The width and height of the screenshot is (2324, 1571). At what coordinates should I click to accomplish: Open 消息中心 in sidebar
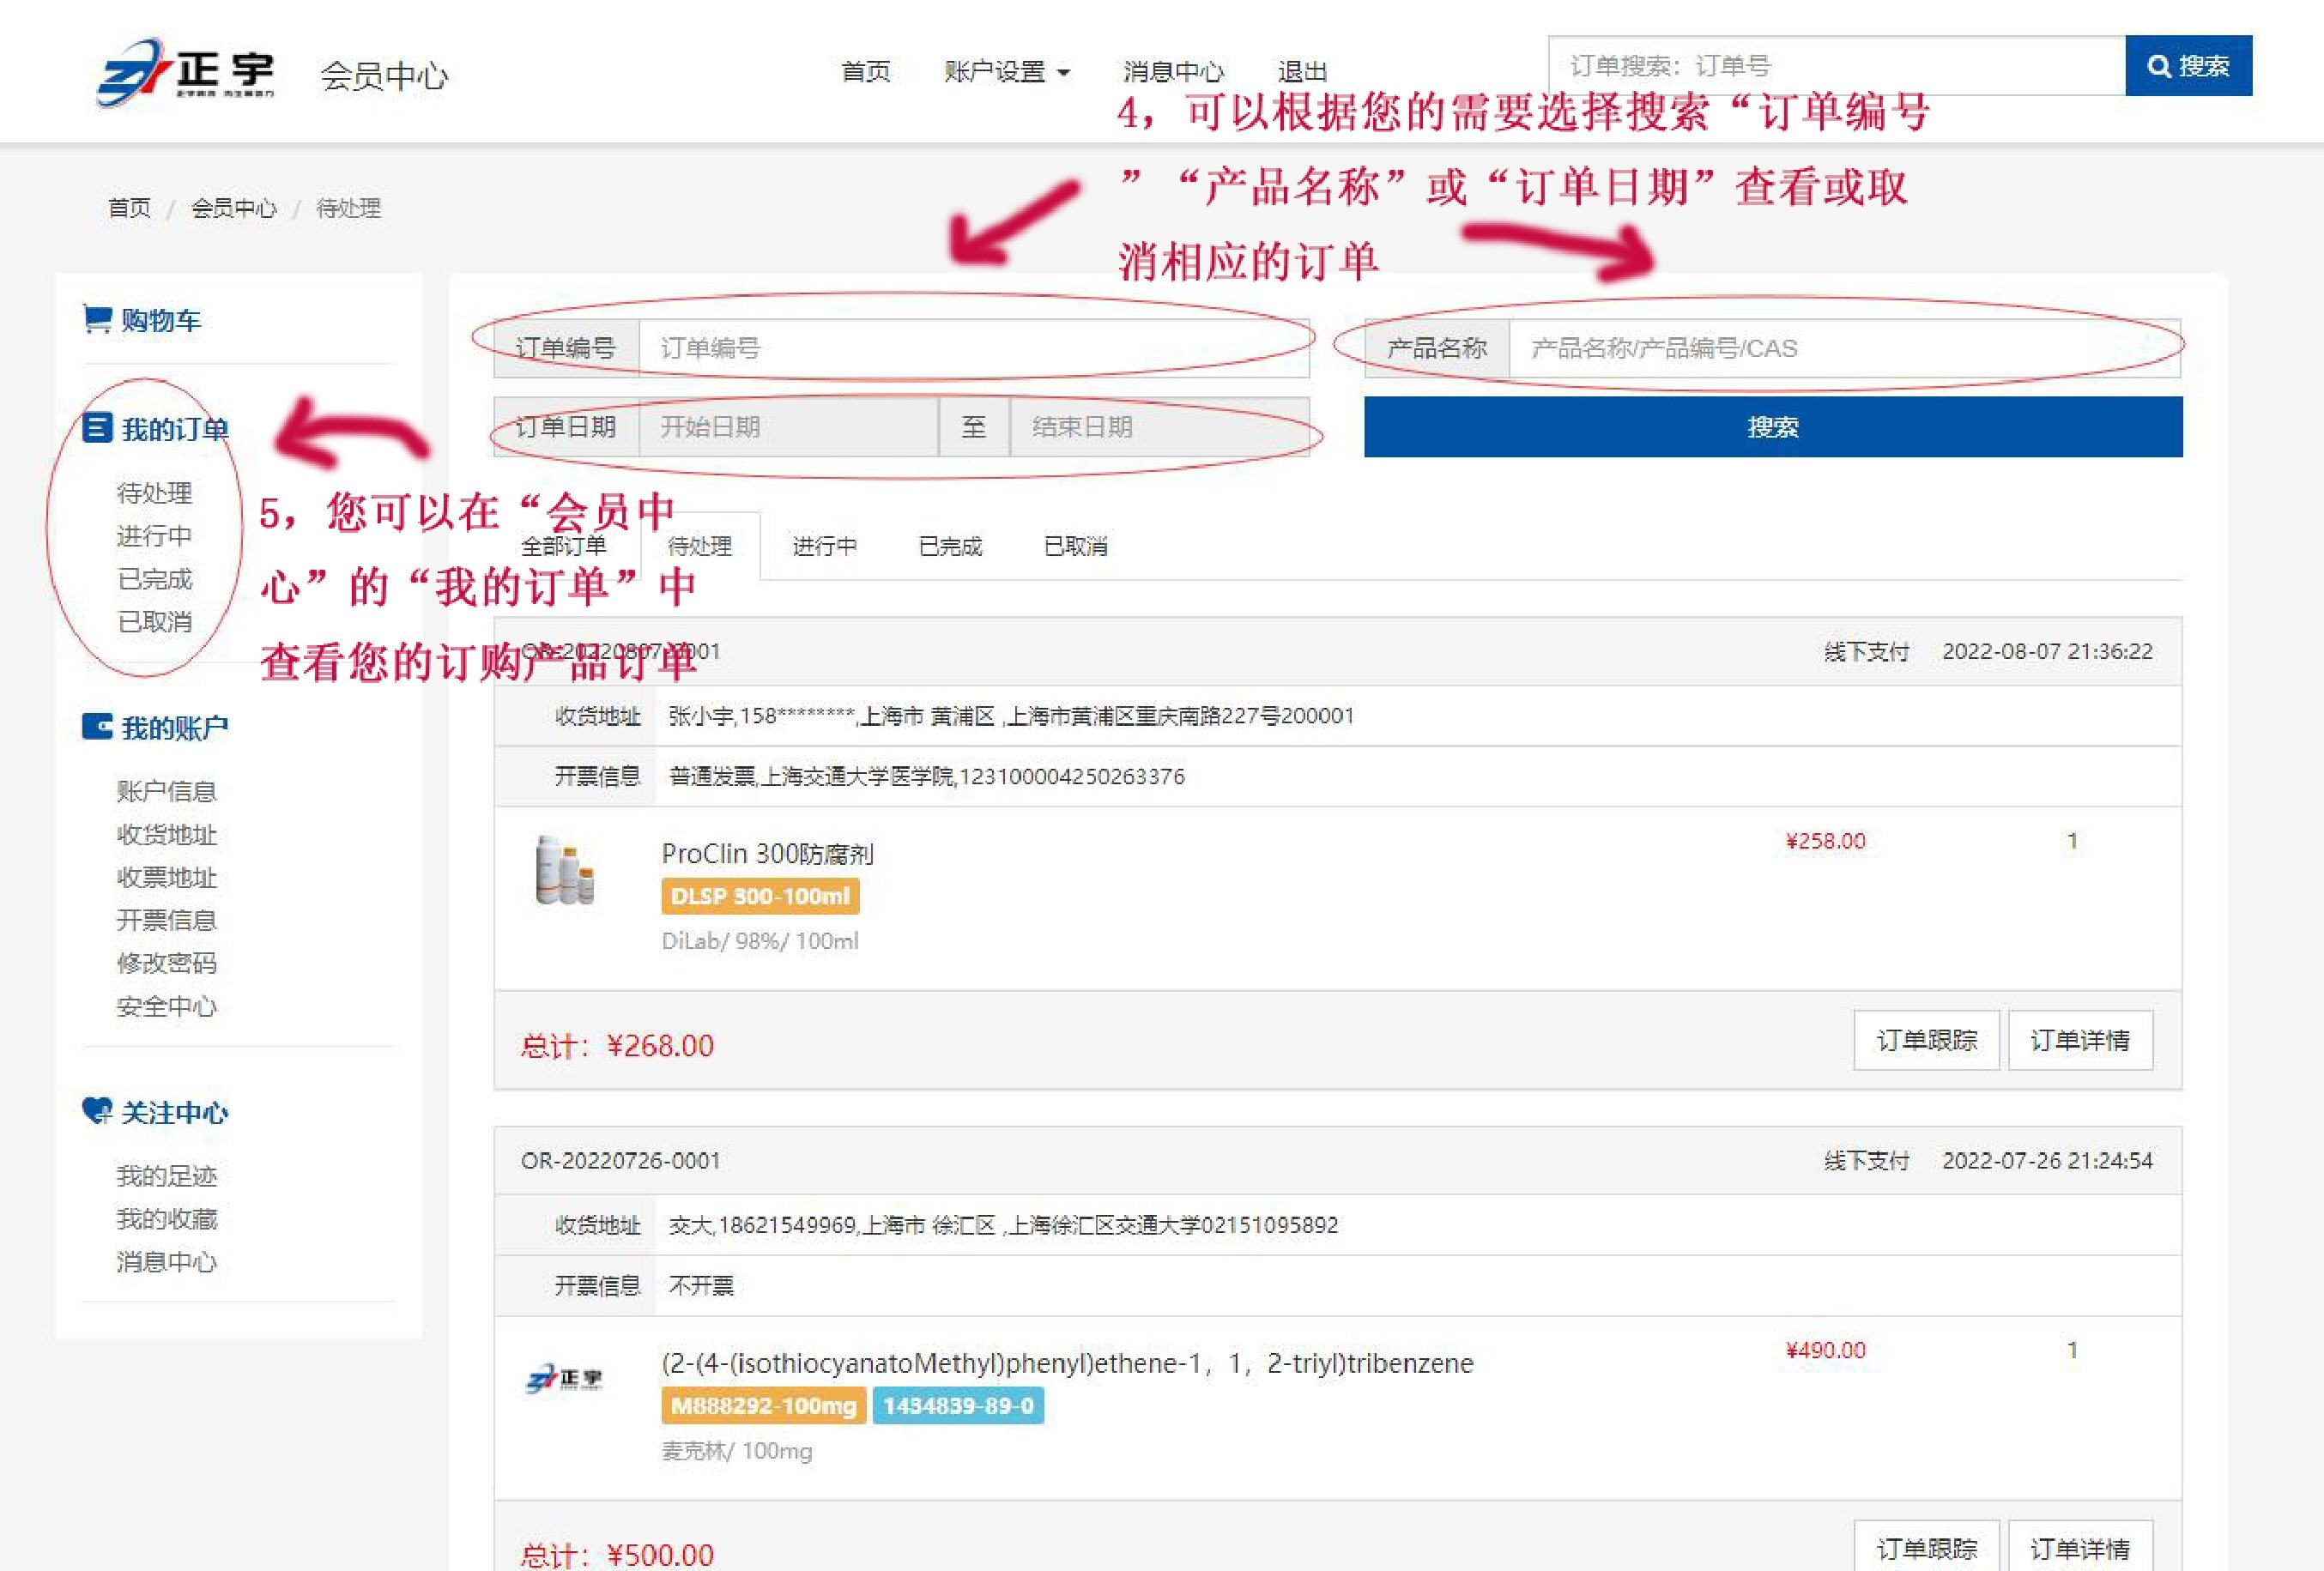[166, 1262]
